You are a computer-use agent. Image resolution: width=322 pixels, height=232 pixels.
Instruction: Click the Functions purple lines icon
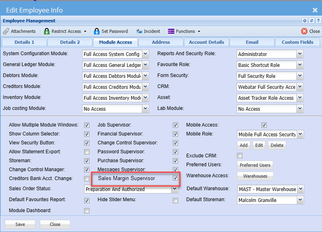tap(171, 31)
